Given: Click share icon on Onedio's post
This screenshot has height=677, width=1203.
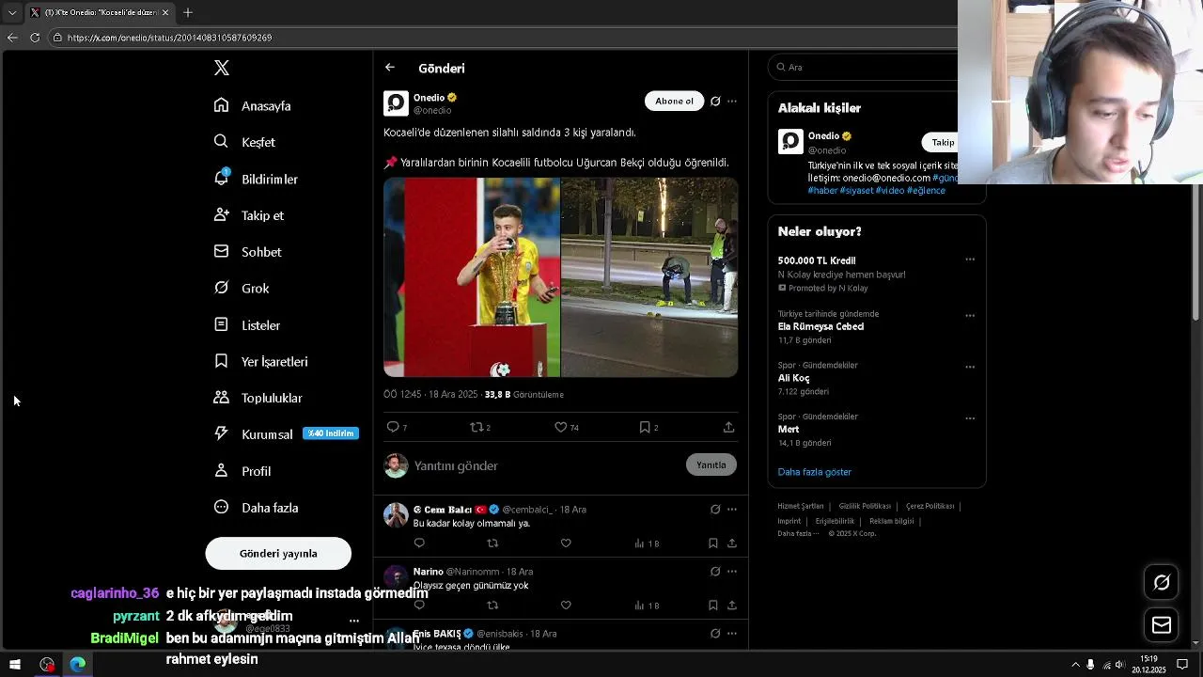Looking at the screenshot, I should click(728, 427).
